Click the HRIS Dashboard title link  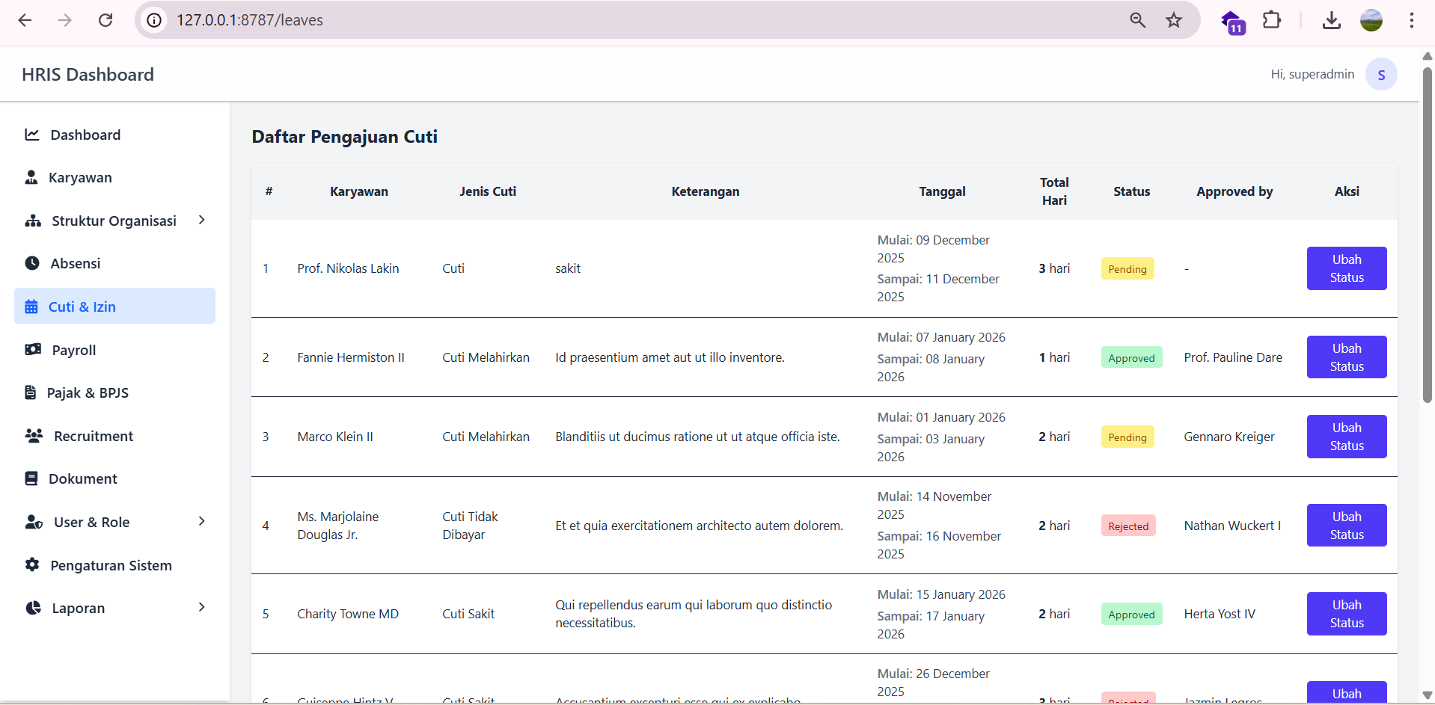pyautogui.click(x=88, y=75)
